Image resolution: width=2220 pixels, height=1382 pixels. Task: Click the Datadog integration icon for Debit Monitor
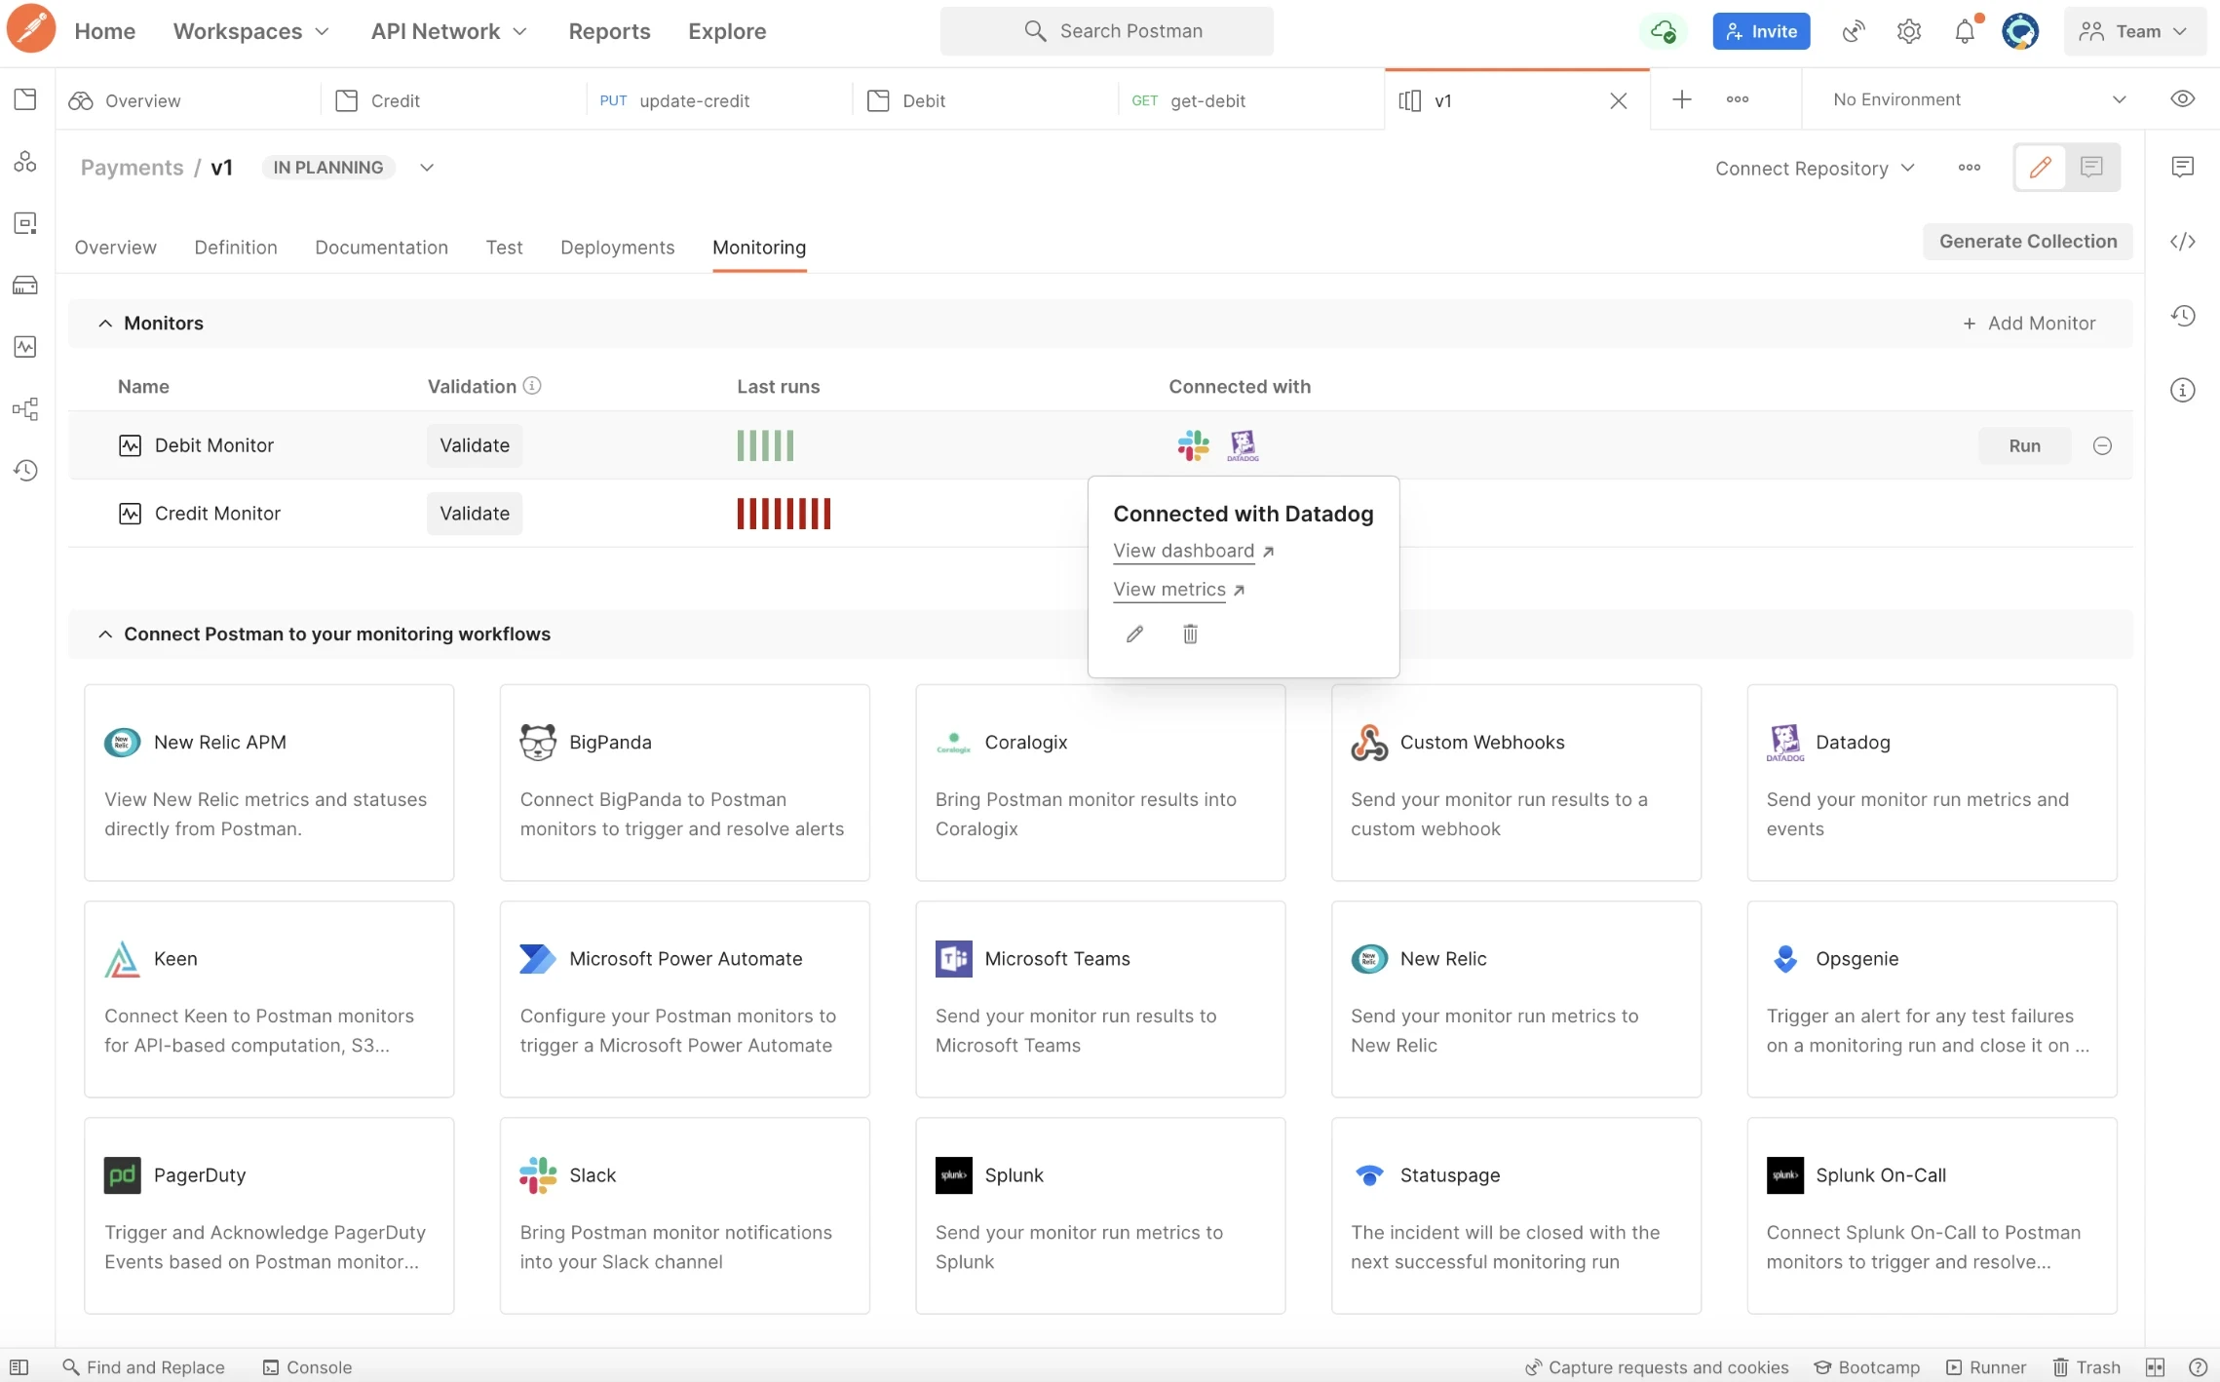point(1243,445)
